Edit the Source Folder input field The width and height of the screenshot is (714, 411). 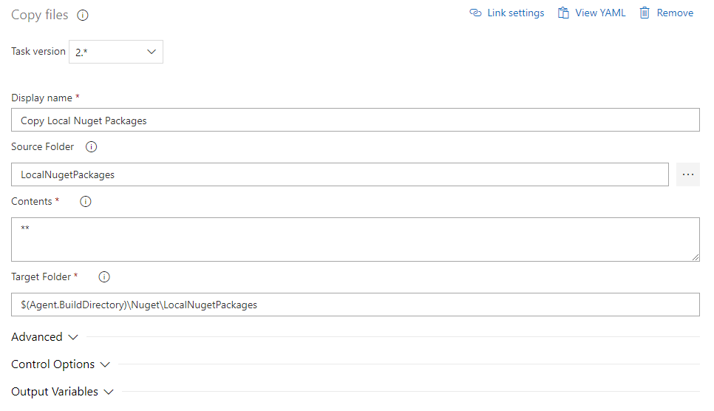tap(340, 174)
